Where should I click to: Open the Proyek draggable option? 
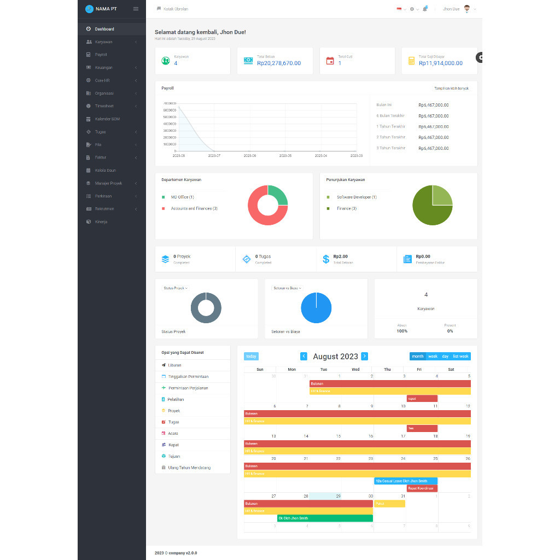[x=192, y=411]
